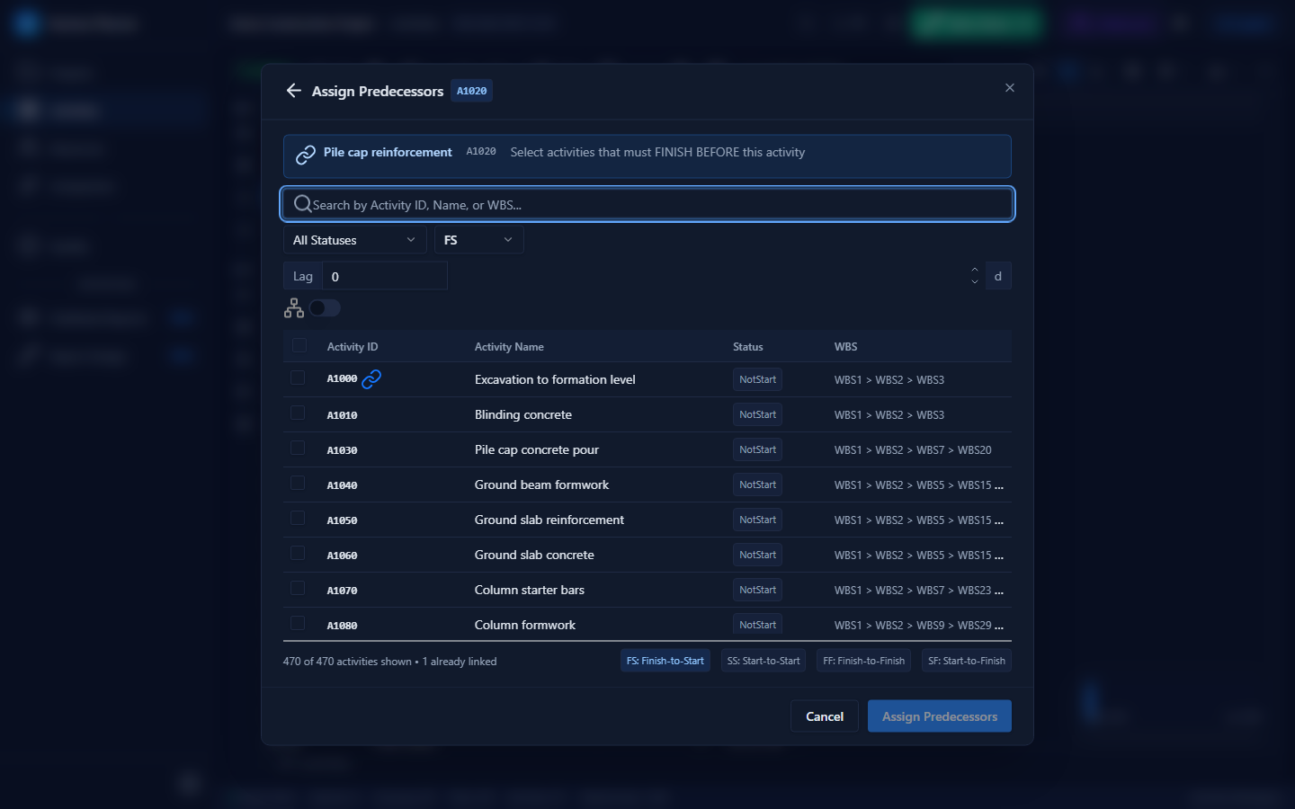
Task: Click the Cancel button
Action: pos(825,716)
